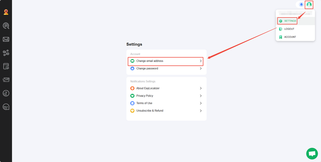Click the speech bubble icon in sidebar
The width and height of the screenshot is (321, 162).
(x=6, y=107)
